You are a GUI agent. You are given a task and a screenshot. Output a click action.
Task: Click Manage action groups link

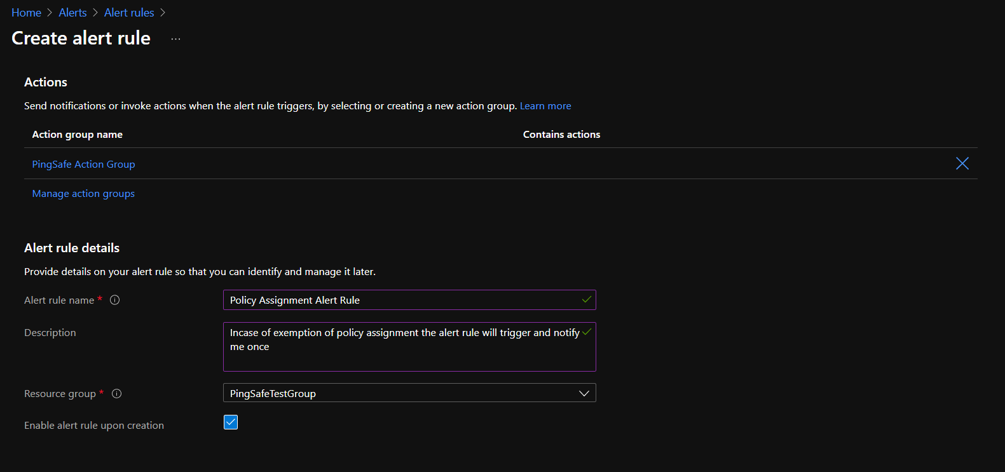click(x=83, y=194)
